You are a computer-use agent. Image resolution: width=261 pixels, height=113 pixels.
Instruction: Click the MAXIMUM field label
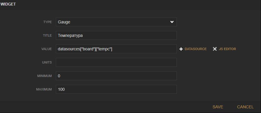click(44, 90)
